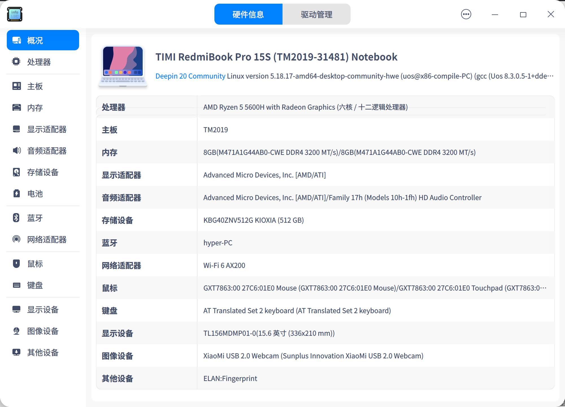Open the 主板 (Motherboard) section icon
This screenshot has width=565, height=407.
[16, 86]
